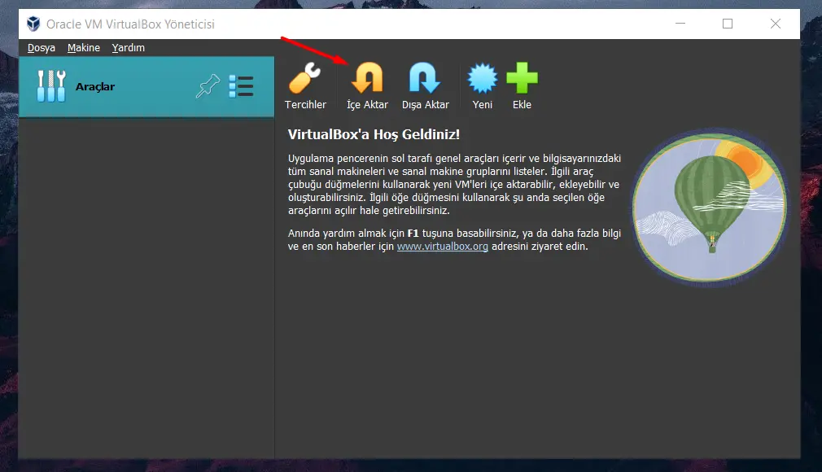Maximize the VirtualBox Yöneticisi window

click(728, 24)
